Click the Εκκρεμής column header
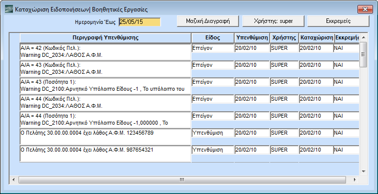 [x=346, y=38]
